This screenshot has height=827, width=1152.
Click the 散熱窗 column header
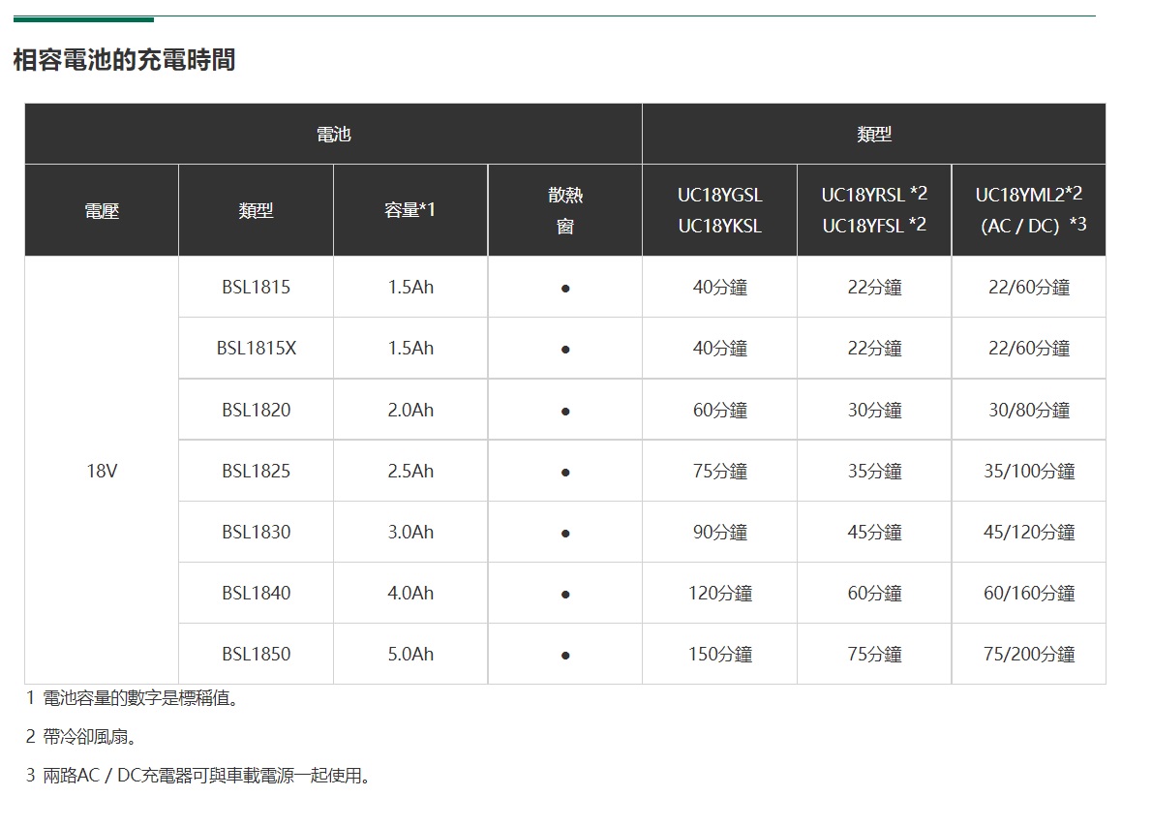(565, 210)
